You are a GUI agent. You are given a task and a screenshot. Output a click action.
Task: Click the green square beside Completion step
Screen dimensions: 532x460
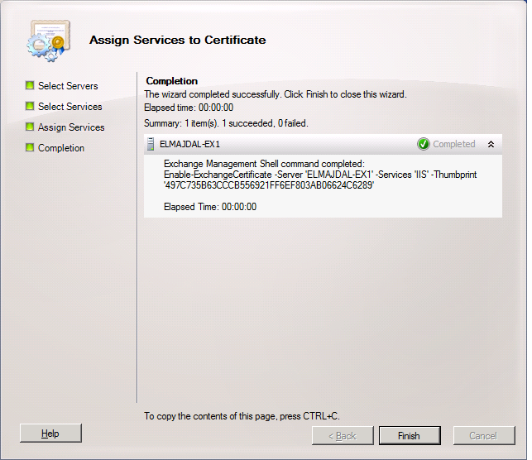click(x=30, y=147)
